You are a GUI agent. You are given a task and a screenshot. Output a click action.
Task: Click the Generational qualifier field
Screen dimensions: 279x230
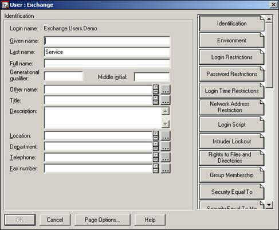64,76
